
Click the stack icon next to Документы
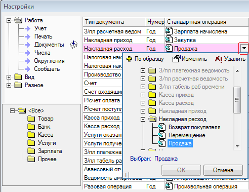[x=73, y=45]
